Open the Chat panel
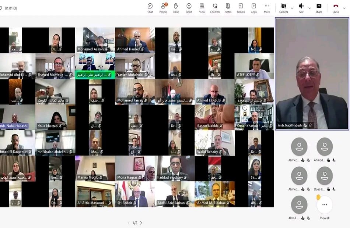 pos(150,8)
